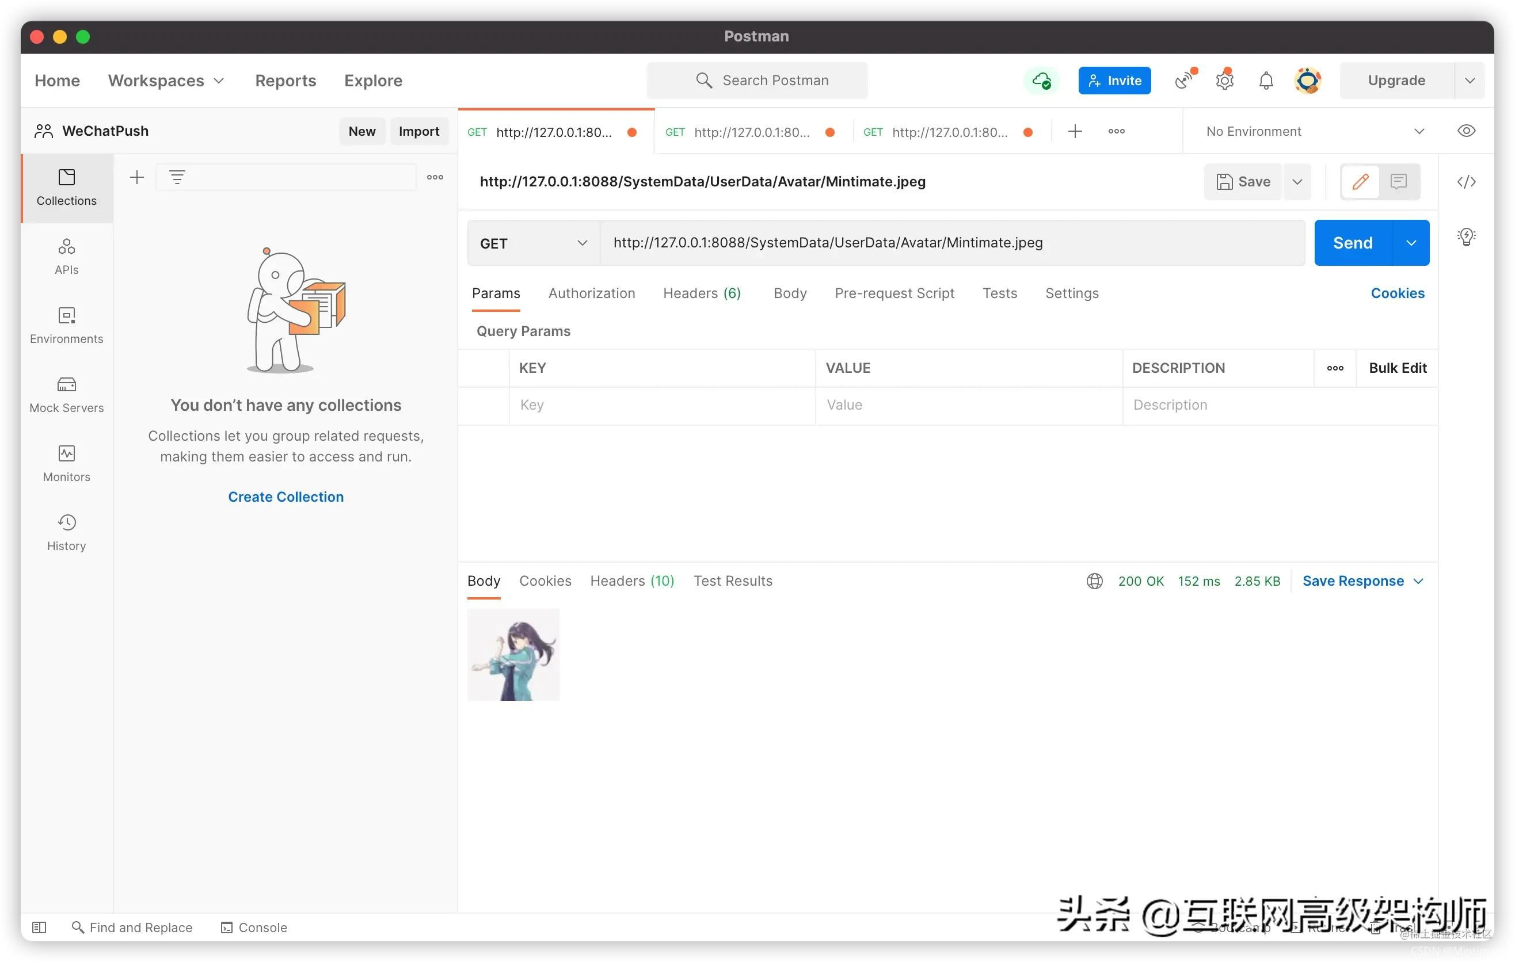Click the Import button
The height and width of the screenshot is (962, 1515).
(x=418, y=131)
